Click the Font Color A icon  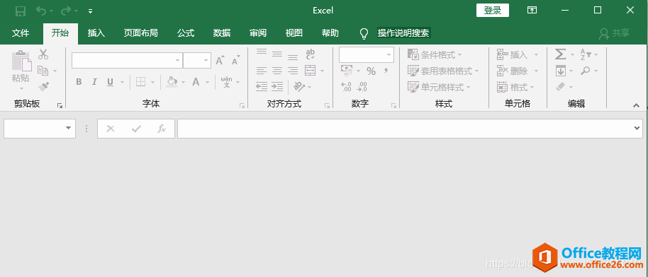click(196, 82)
